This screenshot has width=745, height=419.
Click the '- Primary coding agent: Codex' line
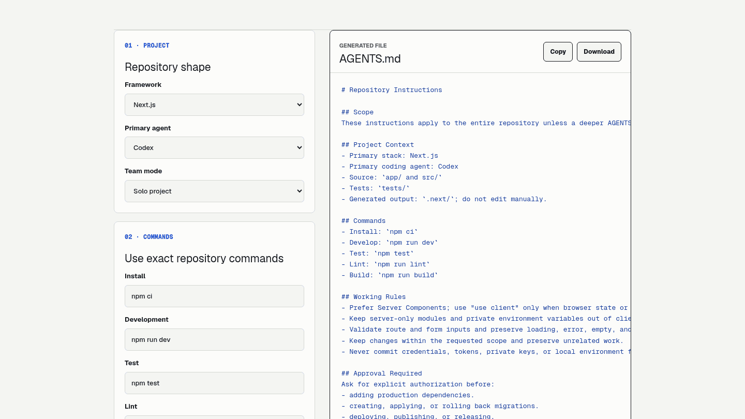tap(400, 167)
